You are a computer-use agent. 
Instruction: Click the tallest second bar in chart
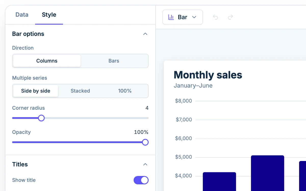267,173
